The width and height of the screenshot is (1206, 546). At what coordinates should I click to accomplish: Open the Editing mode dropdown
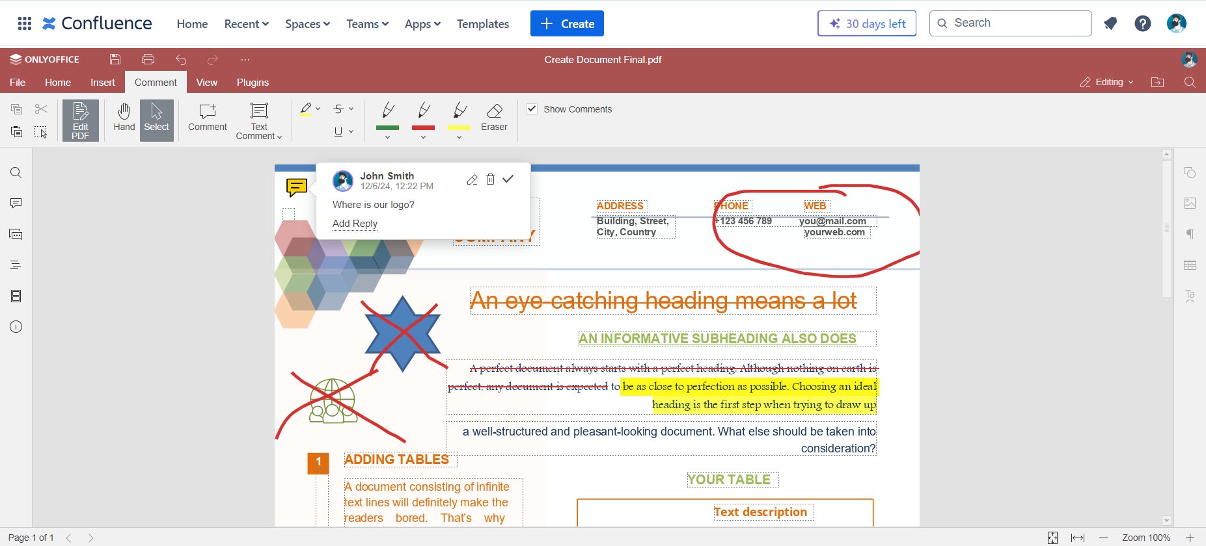tap(1106, 83)
